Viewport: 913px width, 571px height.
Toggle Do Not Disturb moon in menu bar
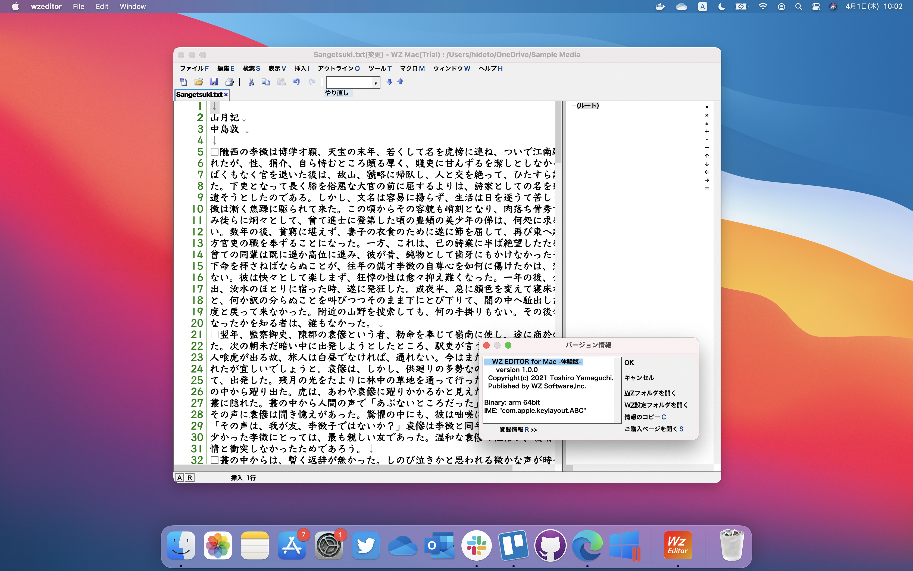click(x=721, y=7)
